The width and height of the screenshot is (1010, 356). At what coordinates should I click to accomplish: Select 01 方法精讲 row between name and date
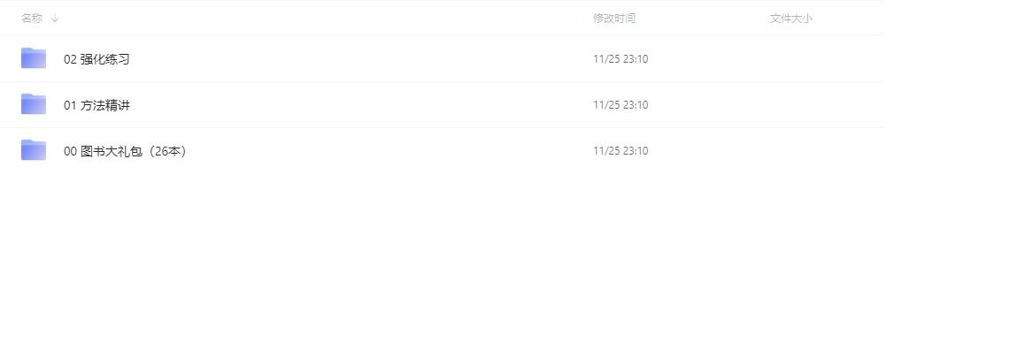coord(361,105)
